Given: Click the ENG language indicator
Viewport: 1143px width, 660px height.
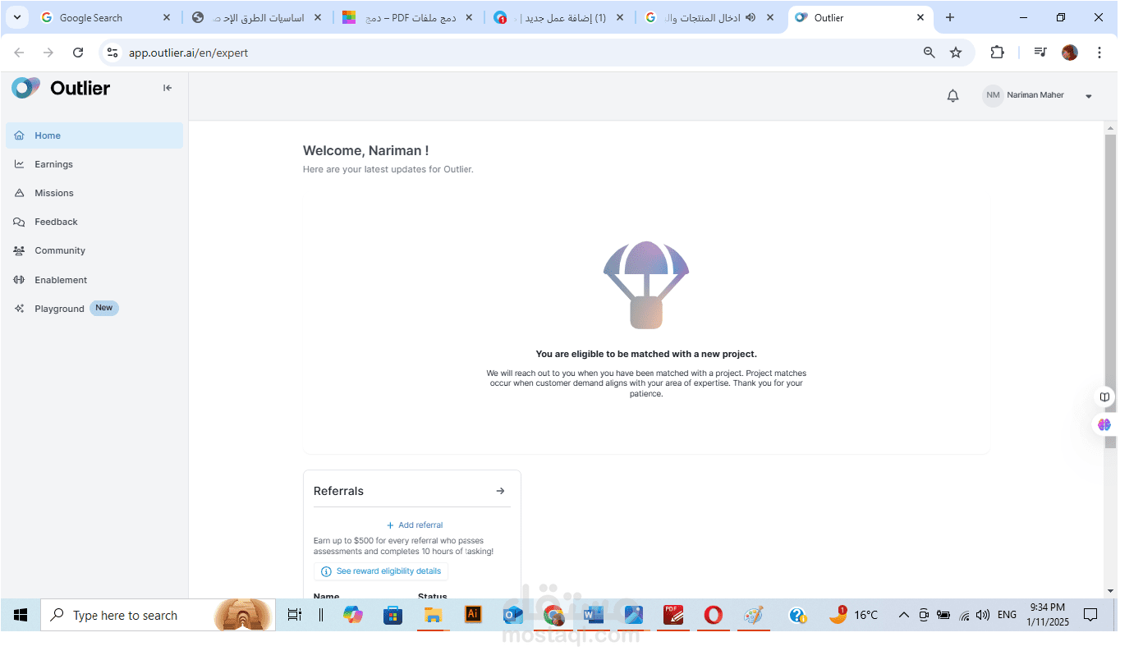Looking at the screenshot, I should click(1008, 615).
